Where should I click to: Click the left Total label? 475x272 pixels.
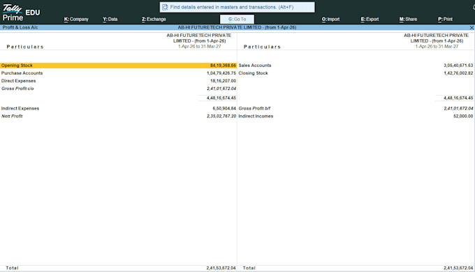tap(12, 268)
